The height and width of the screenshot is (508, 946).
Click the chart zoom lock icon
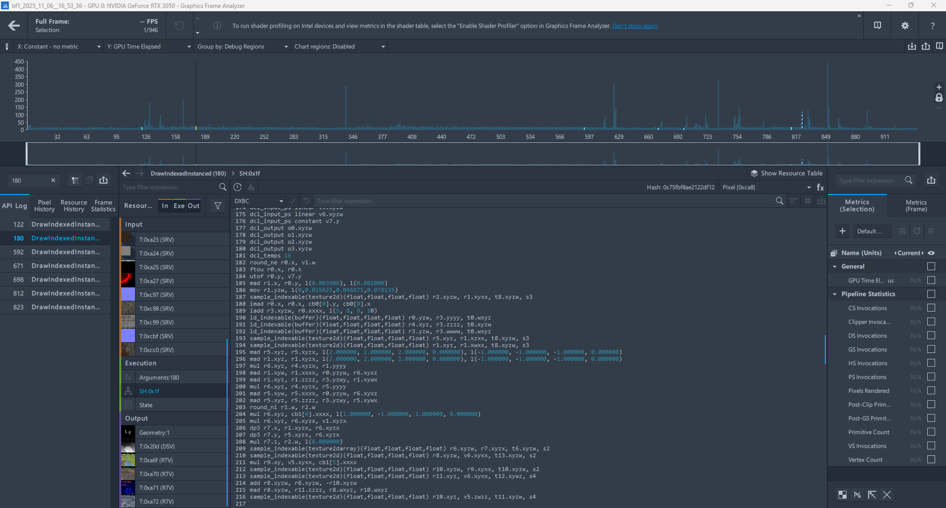[x=939, y=98]
